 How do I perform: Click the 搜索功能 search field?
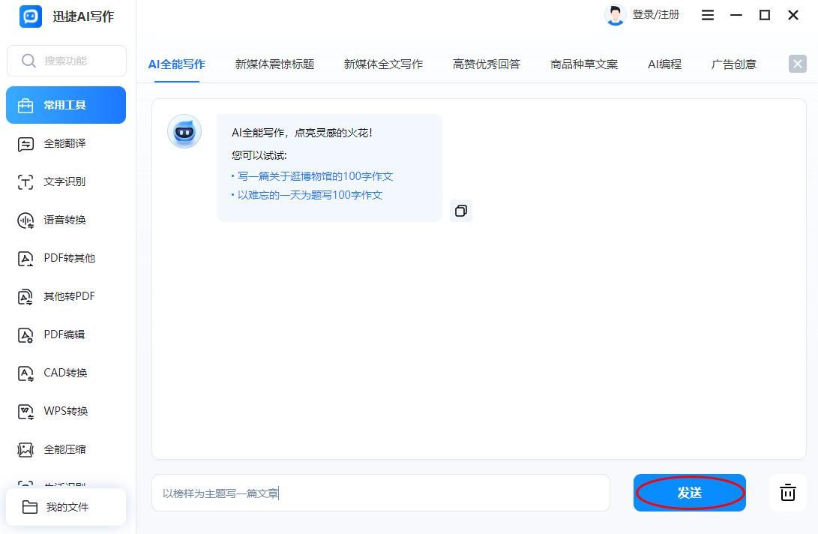point(67,61)
